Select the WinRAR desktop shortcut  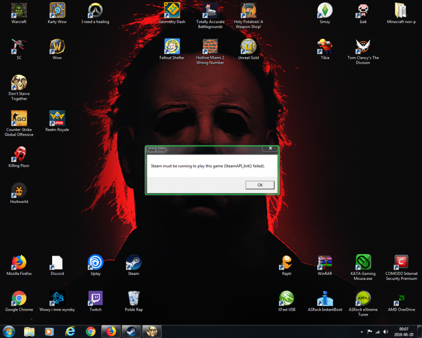click(325, 265)
